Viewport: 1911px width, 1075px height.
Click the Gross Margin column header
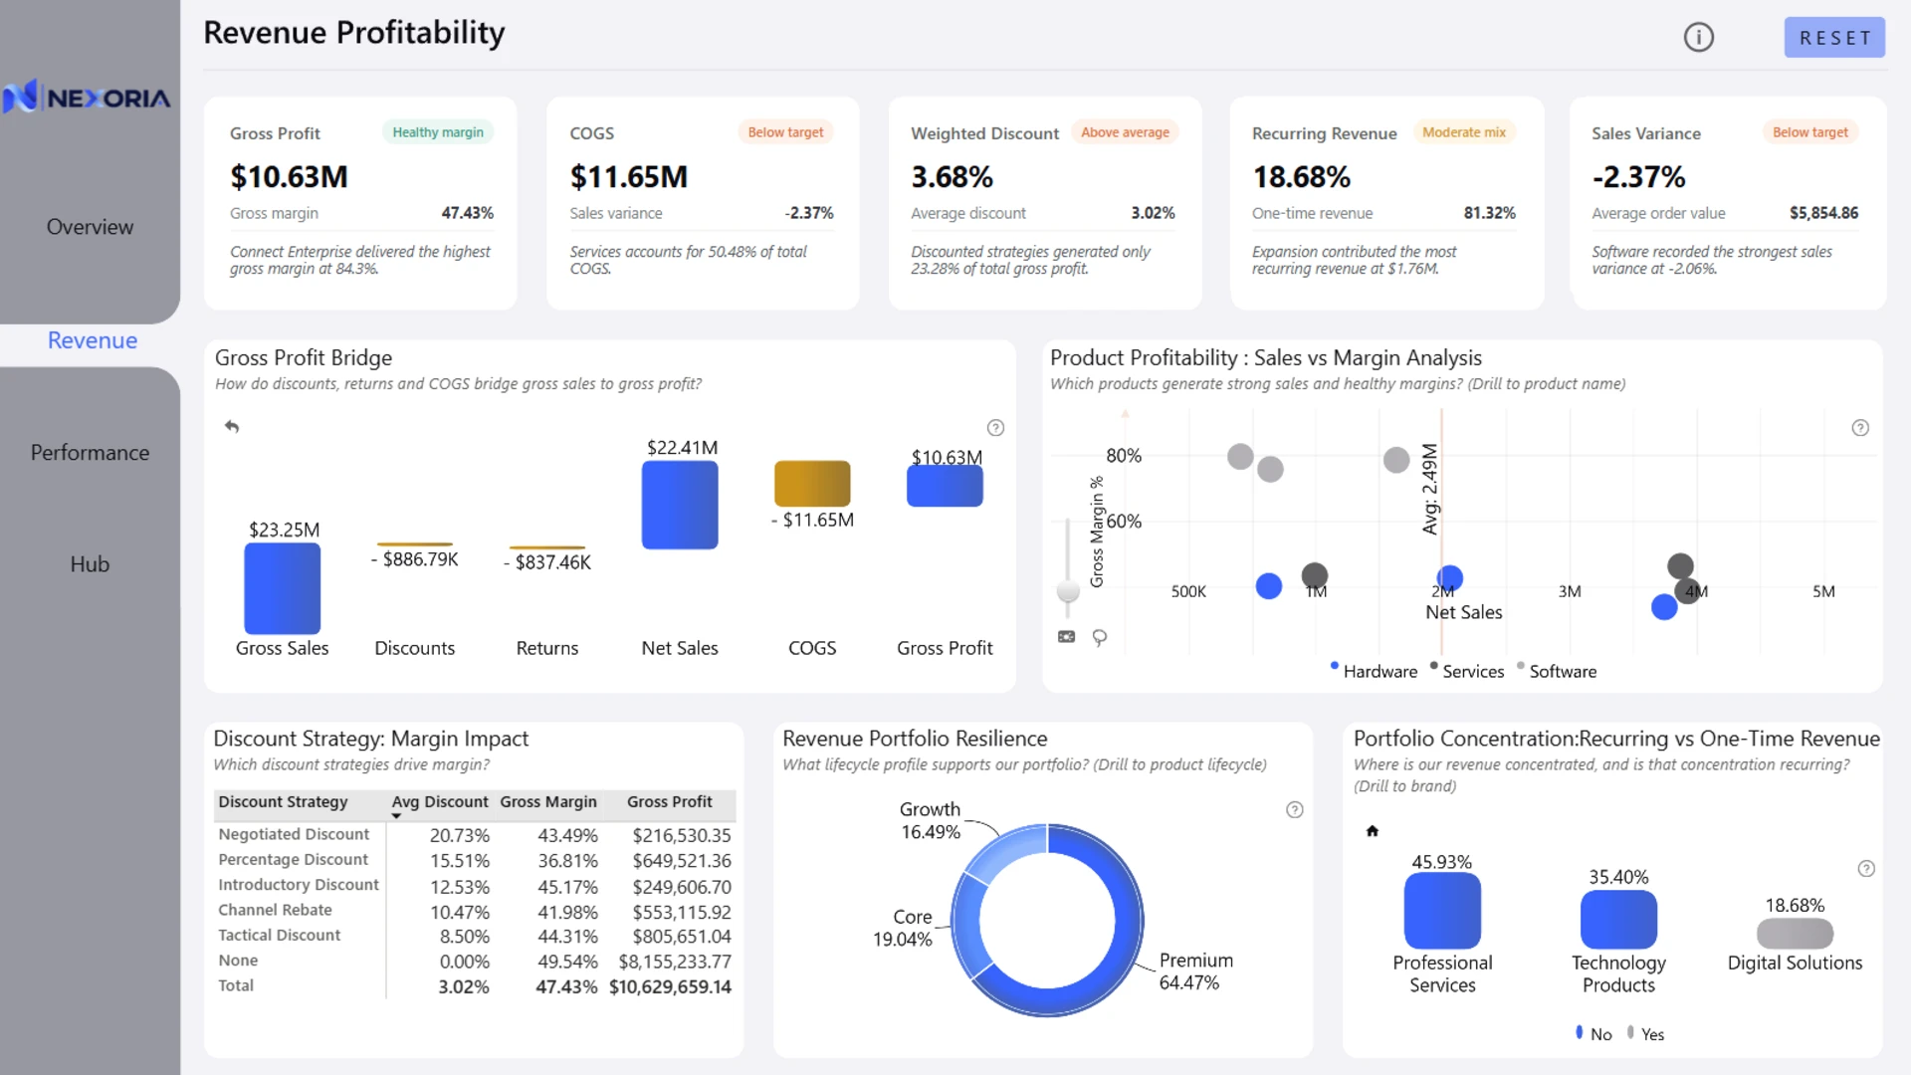548,802
